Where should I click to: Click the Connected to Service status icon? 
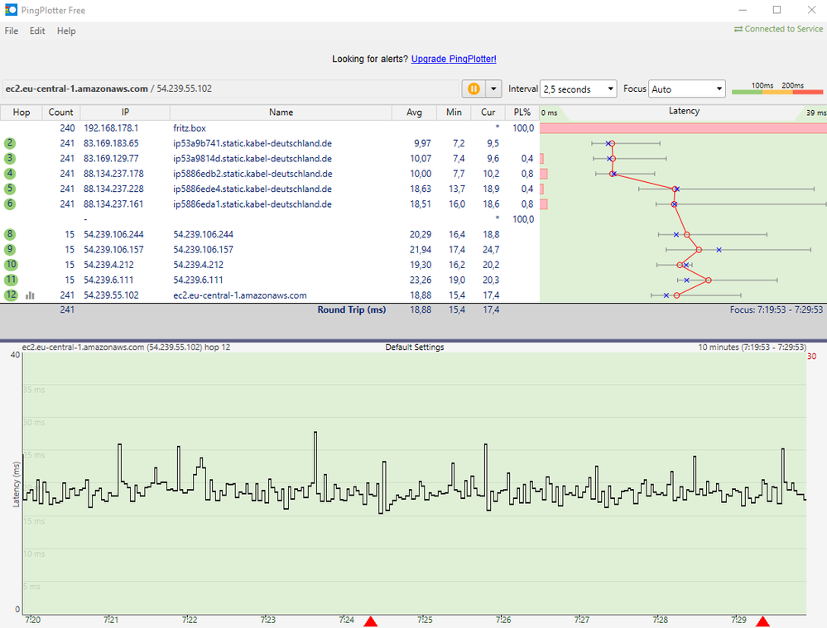point(738,29)
